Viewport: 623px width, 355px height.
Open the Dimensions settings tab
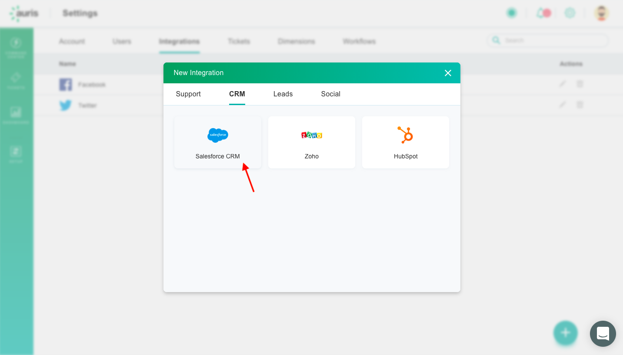pyautogui.click(x=297, y=41)
